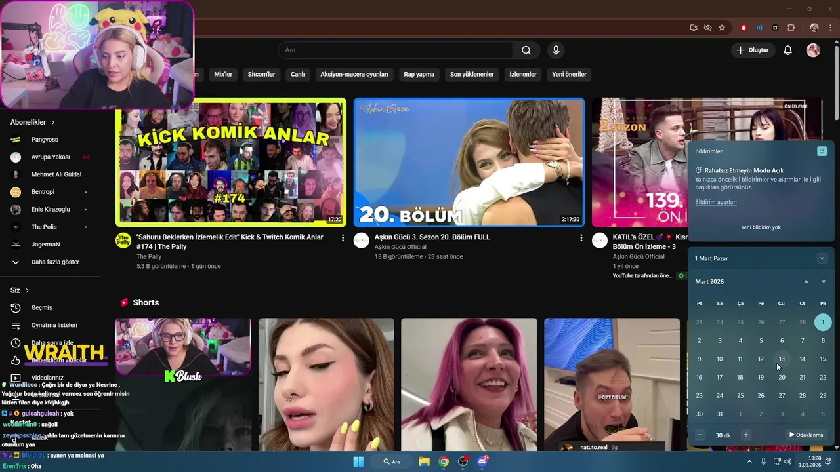The image size is (840, 472).
Task: Open the Kick Komik Anlar video thumbnail
Action: click(231, 163)
